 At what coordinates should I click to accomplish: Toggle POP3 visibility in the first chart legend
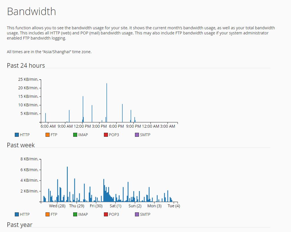pos(106,134)
